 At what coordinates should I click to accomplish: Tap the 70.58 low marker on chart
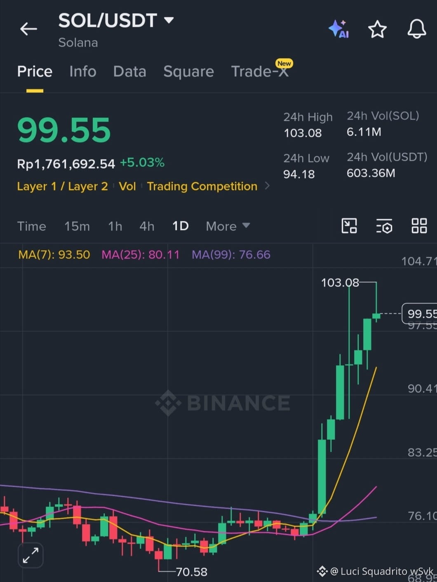(192, 572)
